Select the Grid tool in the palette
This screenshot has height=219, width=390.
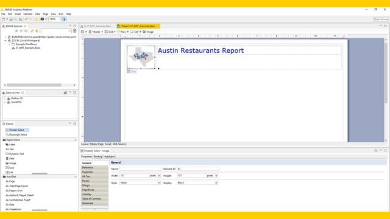click(x=10, y=168)
